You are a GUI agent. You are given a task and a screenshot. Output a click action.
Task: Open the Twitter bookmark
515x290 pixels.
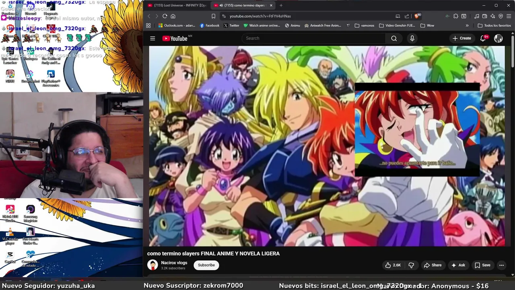click(x=231, y=25)
